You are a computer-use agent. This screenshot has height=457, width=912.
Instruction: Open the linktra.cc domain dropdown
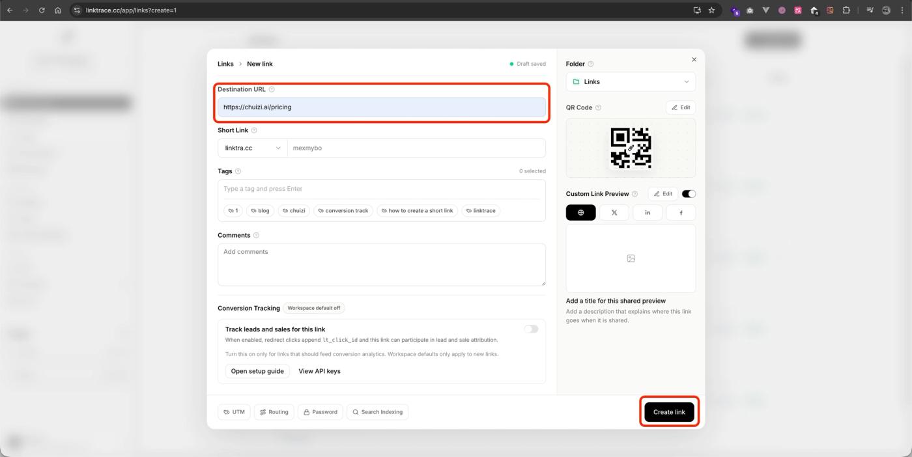(x=252, y=148)
